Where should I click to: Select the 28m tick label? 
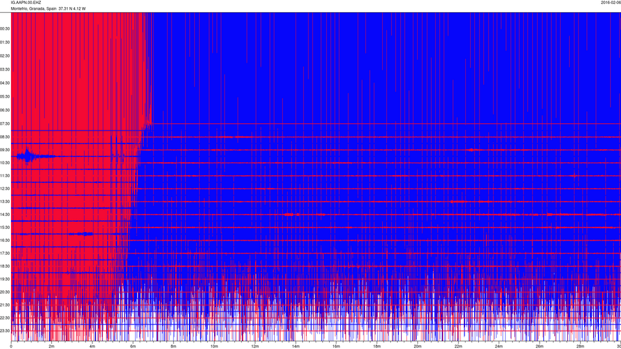coord(580,346)
